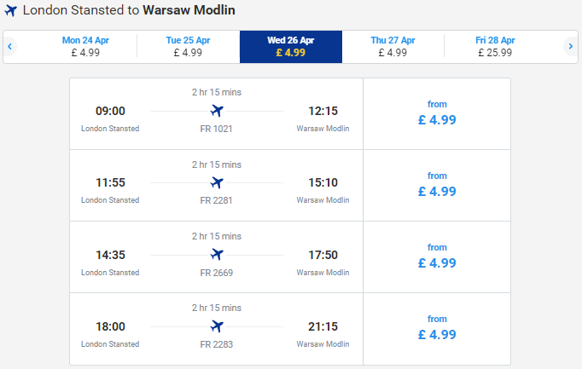Click the plane icon on flight FR 2283

point(217,326)
